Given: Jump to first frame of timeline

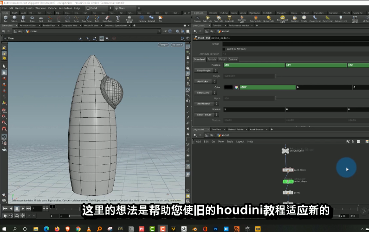Looking at the screenshot, I should click(x=5, y=208).
